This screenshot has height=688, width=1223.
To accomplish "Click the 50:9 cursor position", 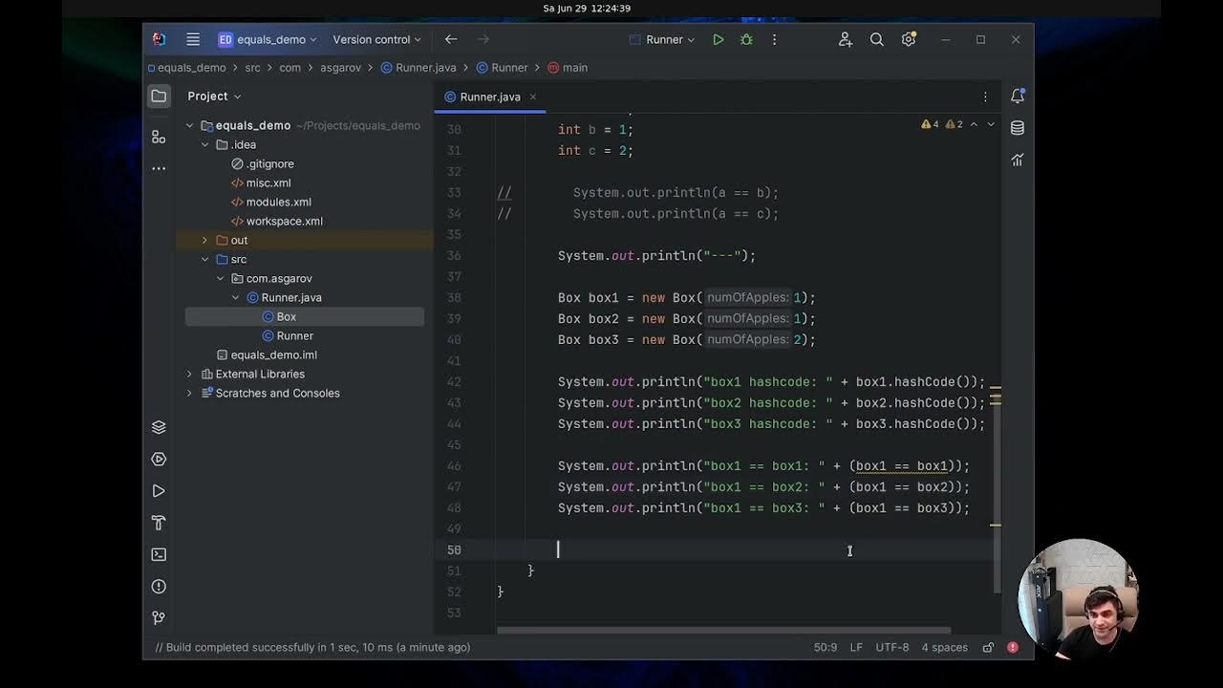I will 826,647.
